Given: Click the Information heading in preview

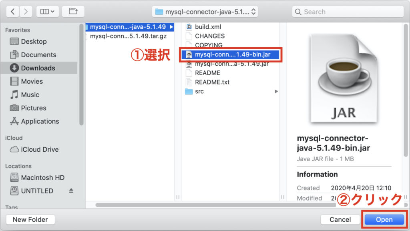Looking at the screenshot, I should coord(317,174).
